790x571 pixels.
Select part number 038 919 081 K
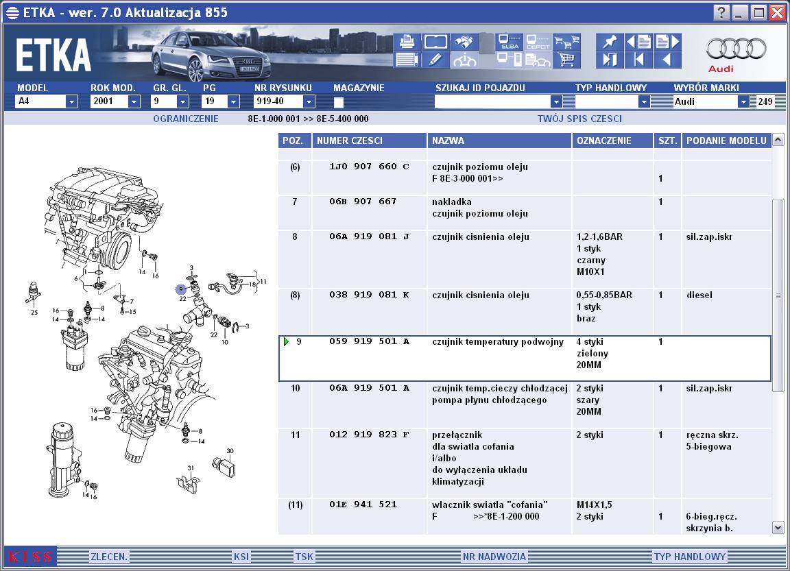(x=369, y=295)
